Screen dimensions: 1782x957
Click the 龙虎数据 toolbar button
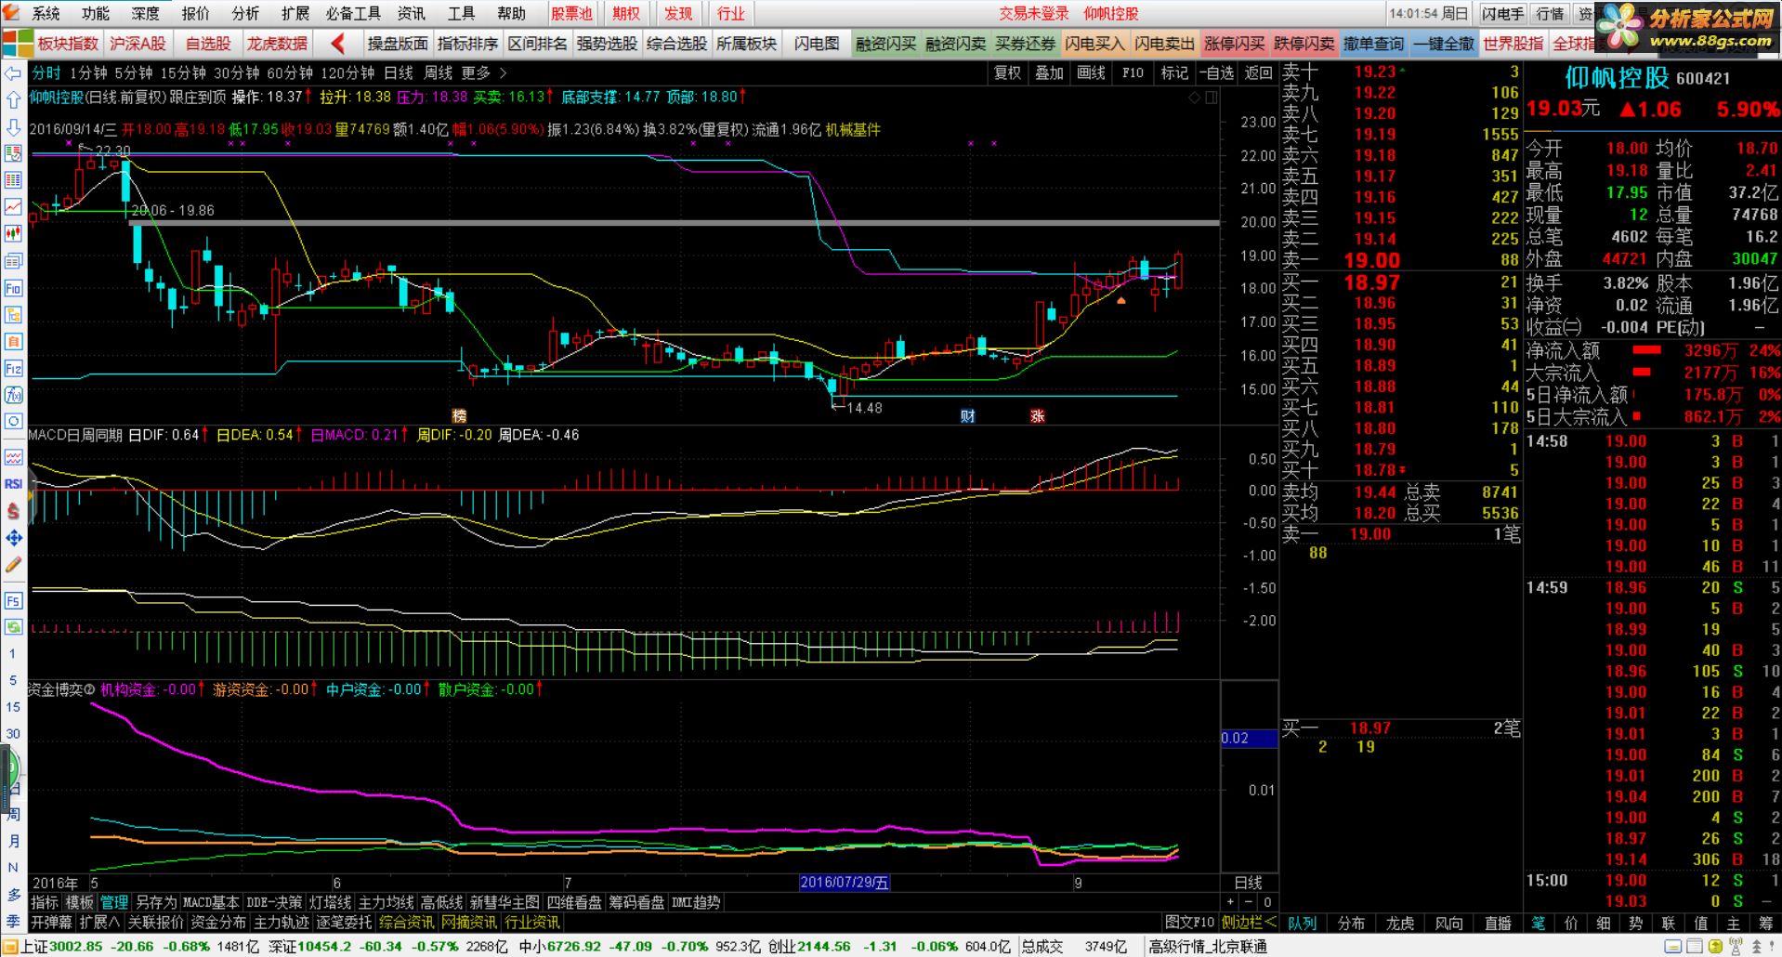277,43
